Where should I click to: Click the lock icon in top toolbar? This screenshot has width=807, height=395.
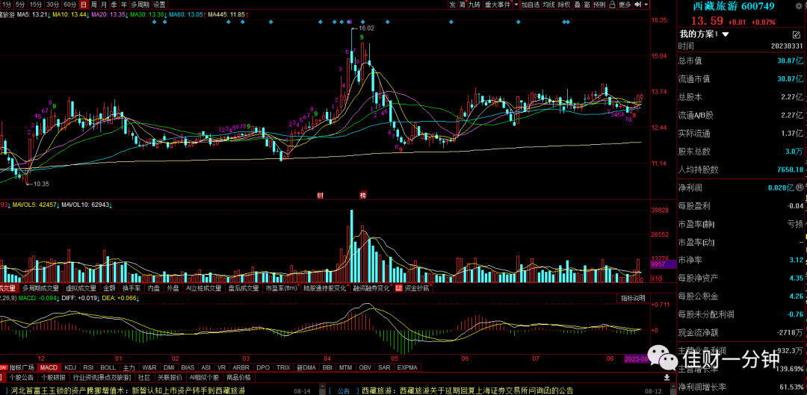[x=612, y=4]
